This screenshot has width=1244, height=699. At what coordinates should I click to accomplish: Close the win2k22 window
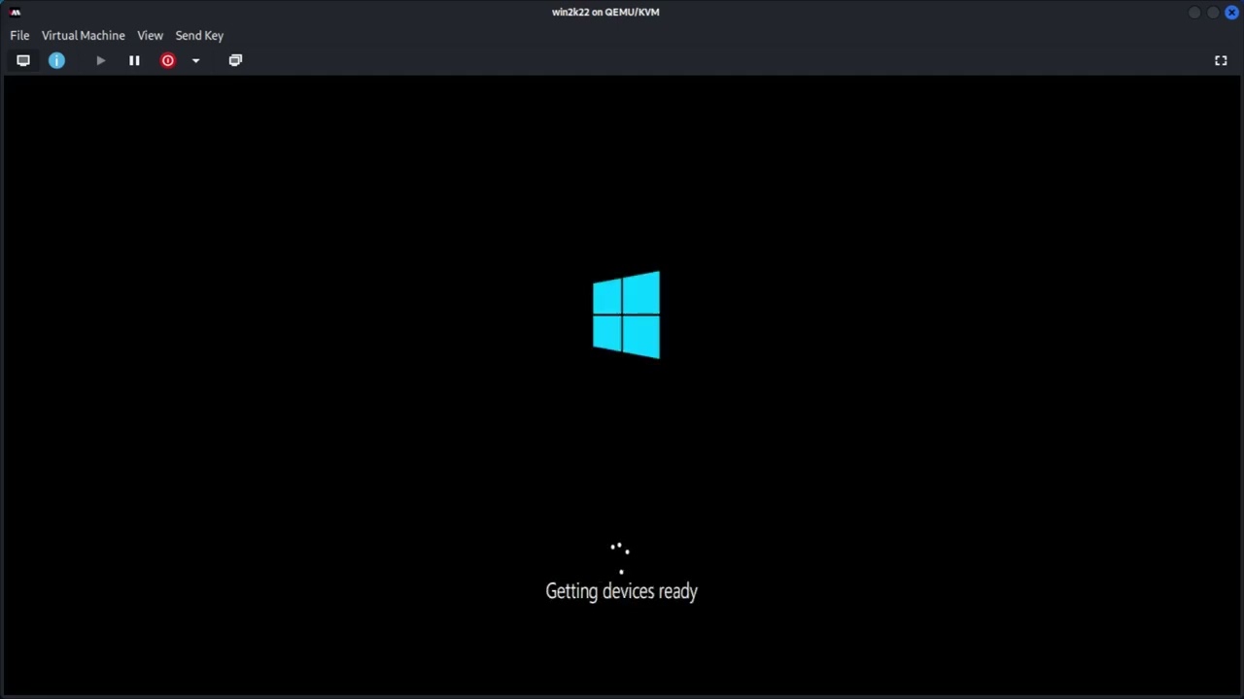[1231, 12]
